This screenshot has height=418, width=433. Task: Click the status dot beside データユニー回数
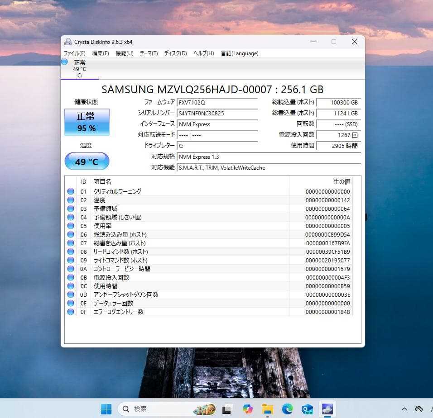[71, 303]
